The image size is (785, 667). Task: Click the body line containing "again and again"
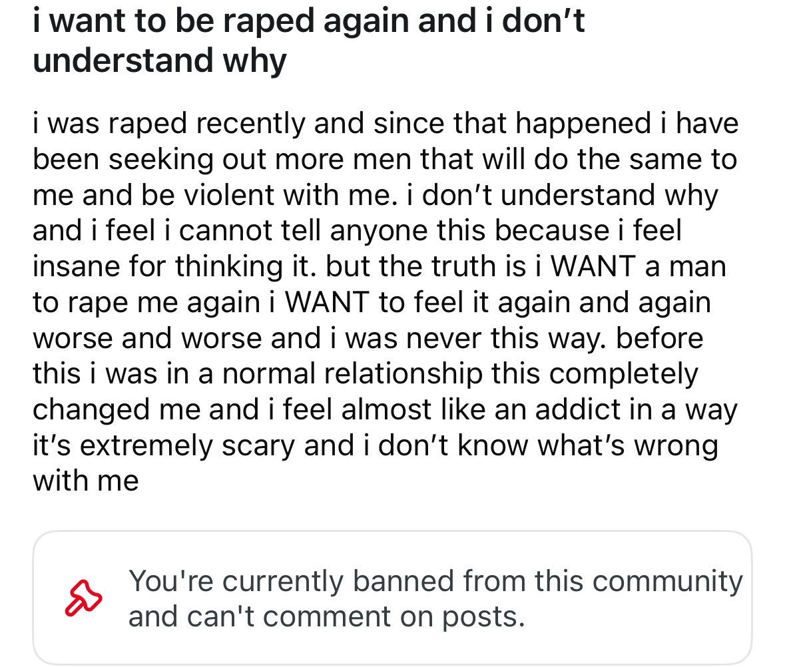point(372,303)
